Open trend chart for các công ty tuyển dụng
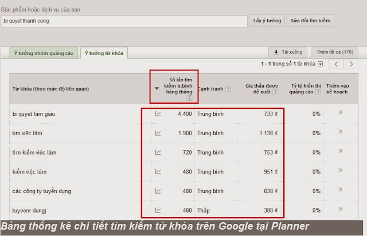367x236 pixels. pyautogui.click(x=158, y=191)
